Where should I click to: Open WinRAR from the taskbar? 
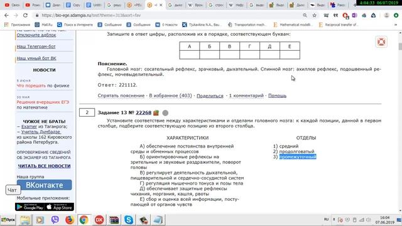(114, 220)
